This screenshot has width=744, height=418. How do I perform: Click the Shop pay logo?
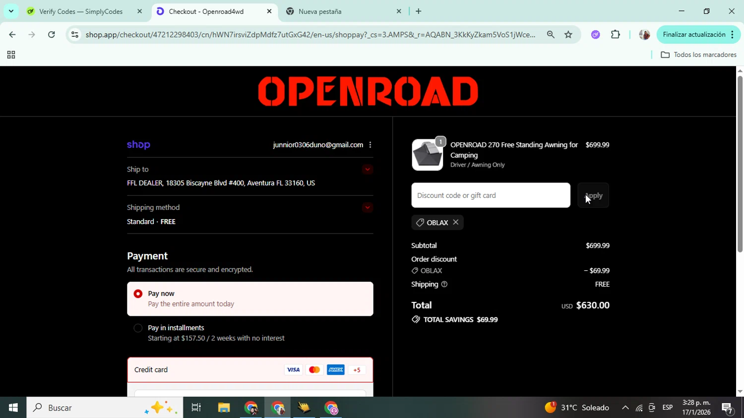[138, 145]
